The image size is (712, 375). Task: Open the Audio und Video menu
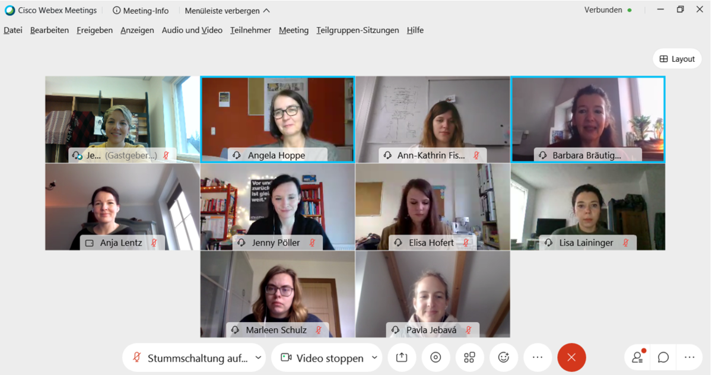coord(192,30)
